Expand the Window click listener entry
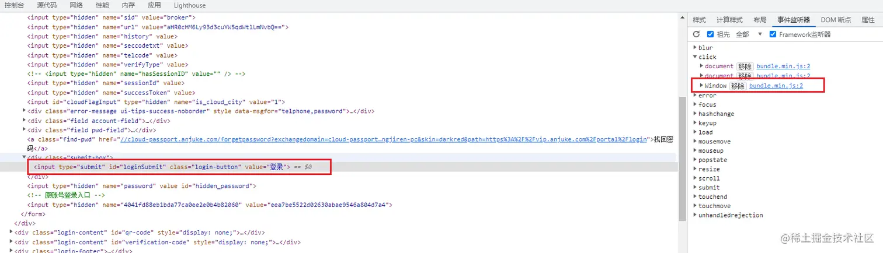This screenshot has width=883, height=253. (701, 86)
